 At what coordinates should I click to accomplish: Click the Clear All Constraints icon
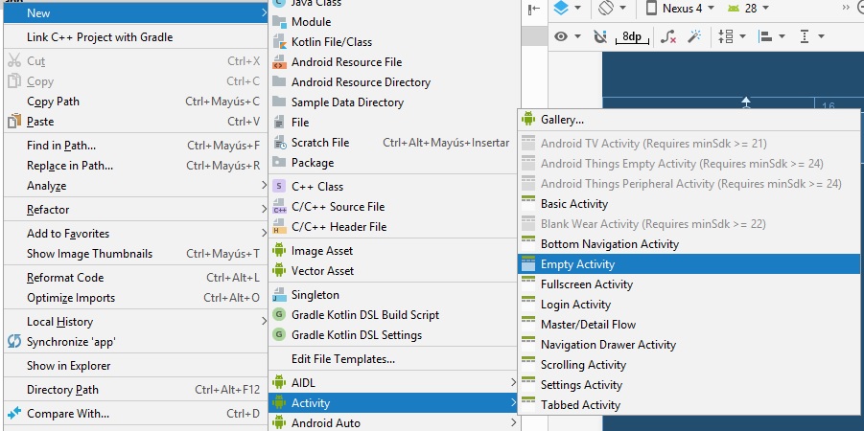click(x=669, y=36)
